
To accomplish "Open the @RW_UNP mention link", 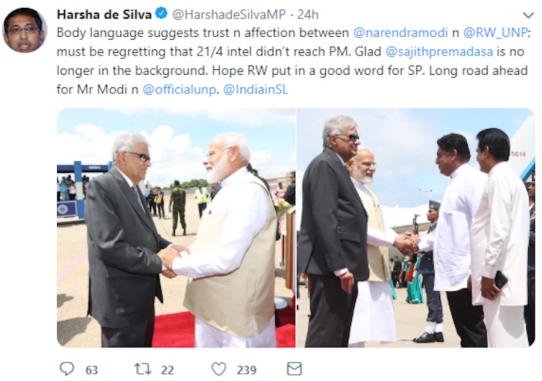I will (496, 33).
